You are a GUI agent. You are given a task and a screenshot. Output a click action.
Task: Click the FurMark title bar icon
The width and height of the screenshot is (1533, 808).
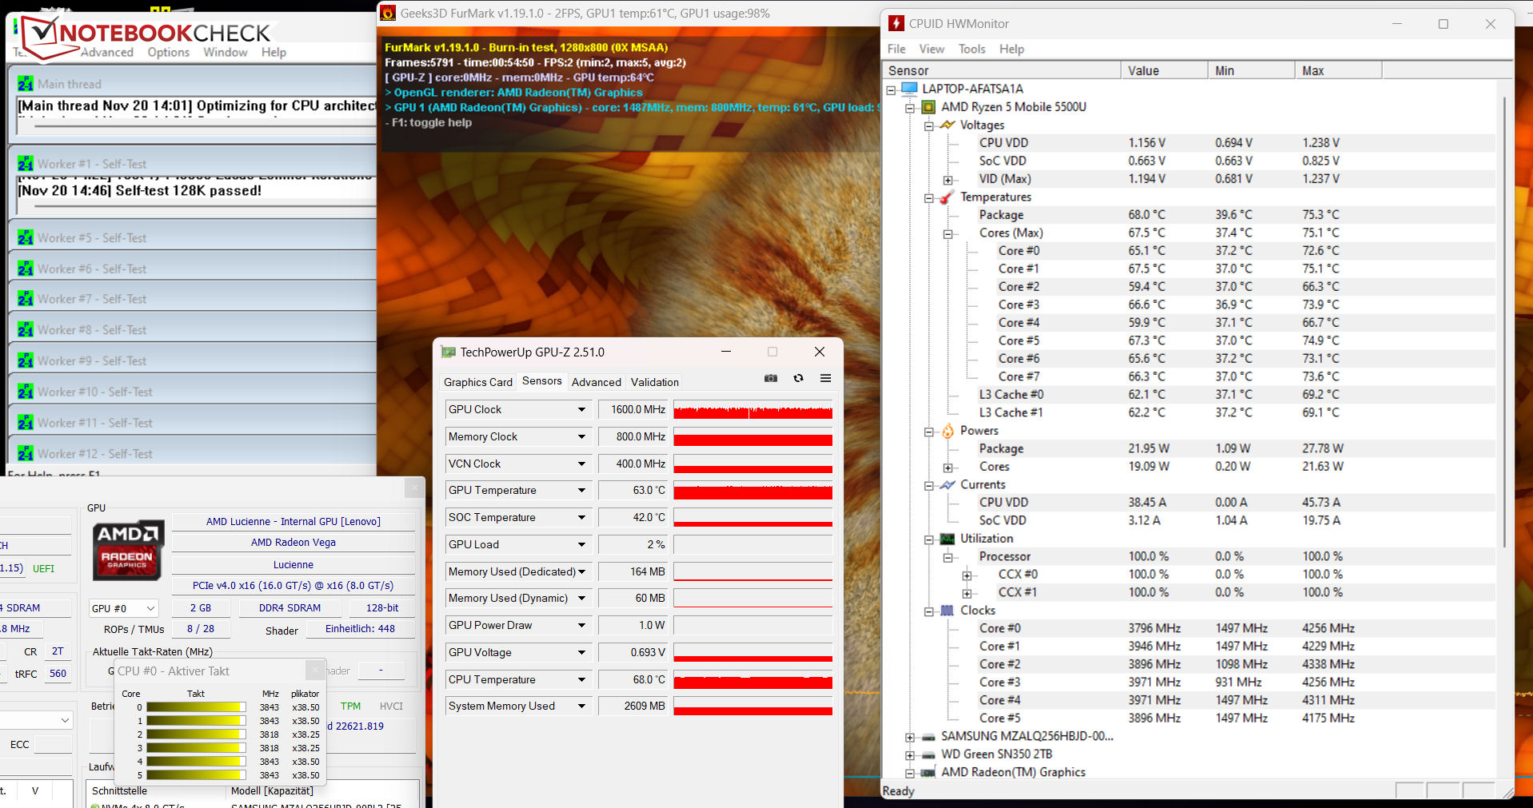point(388,13)
